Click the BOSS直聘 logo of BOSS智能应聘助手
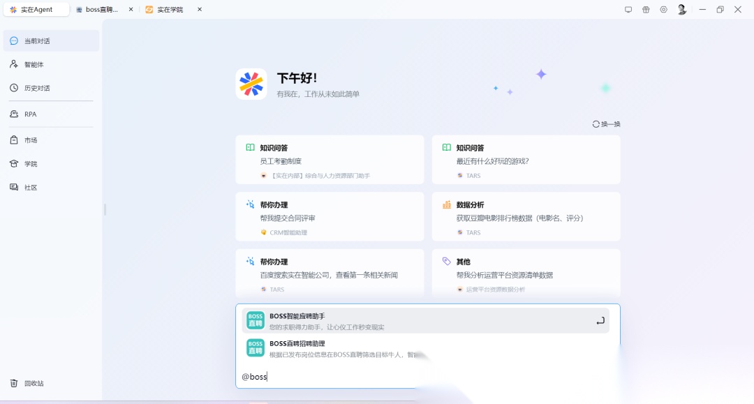The height and width of the screenshot is (404, 754). pos(256,321)
